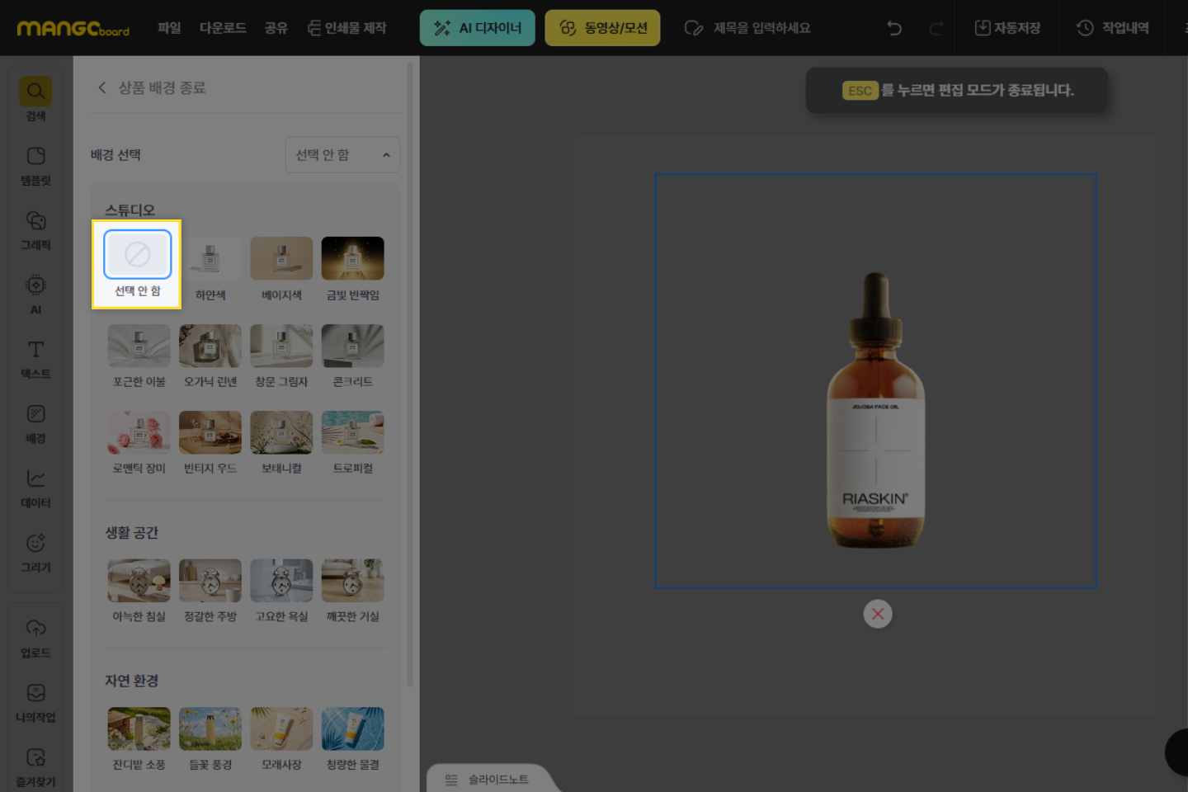Open the 업로드 upload panel
This screenshot has height=792, width=1188.
pos(35,637)
